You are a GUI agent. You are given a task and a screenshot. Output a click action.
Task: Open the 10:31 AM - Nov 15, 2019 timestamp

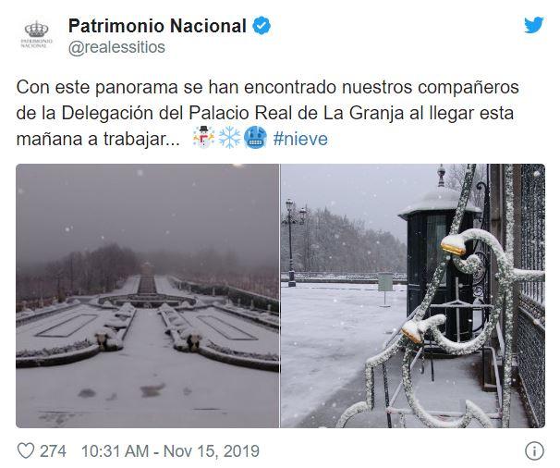pos(170,451)
